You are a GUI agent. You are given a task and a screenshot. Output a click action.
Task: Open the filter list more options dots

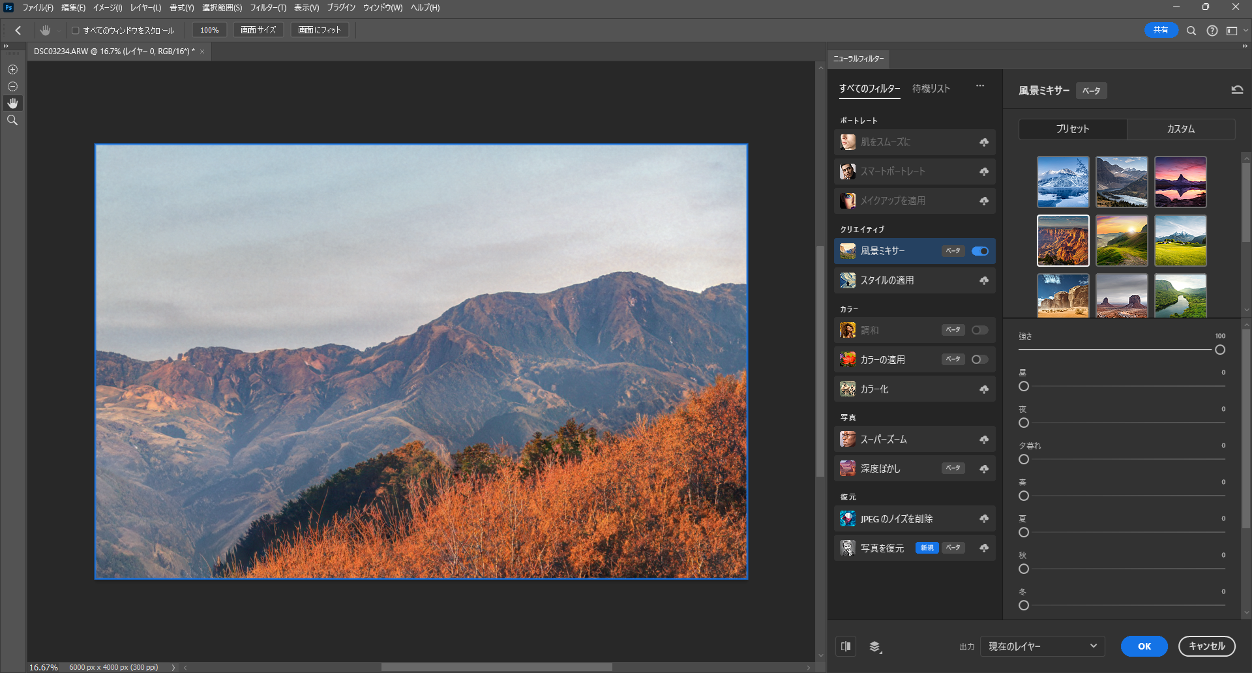coord(980,86)
